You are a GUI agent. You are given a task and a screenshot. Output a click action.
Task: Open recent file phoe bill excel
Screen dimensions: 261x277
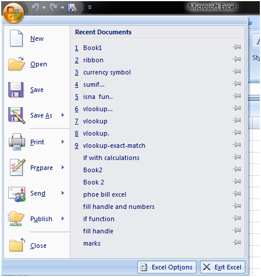tap(105, 194)
